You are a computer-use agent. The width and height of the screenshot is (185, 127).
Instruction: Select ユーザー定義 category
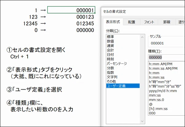[123, 86]
